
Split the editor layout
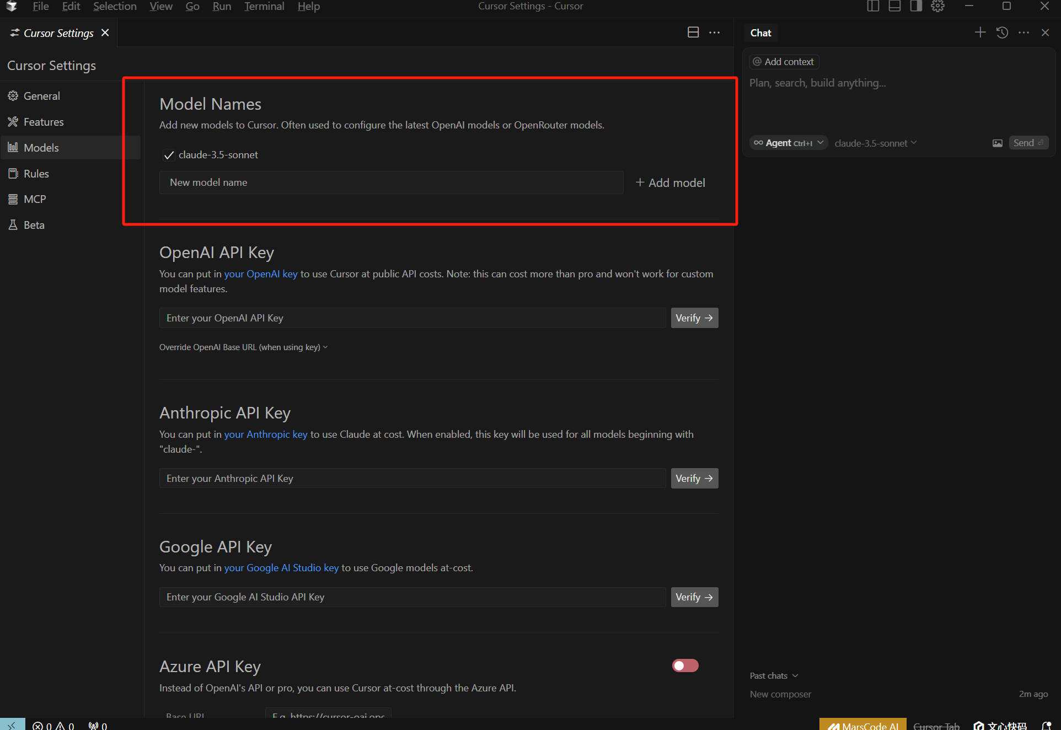point(693,33)
